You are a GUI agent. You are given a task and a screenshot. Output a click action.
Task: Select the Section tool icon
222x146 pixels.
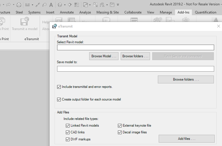pos(70,5)
